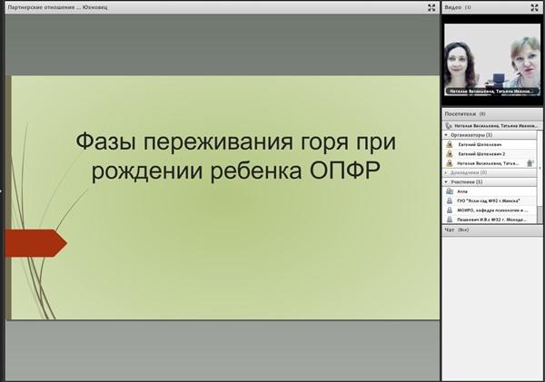Click the participant icon for МОИРО кафедра
Image resolution: width=545 pixels, height=382 pixels.
(x=450, y=211)
